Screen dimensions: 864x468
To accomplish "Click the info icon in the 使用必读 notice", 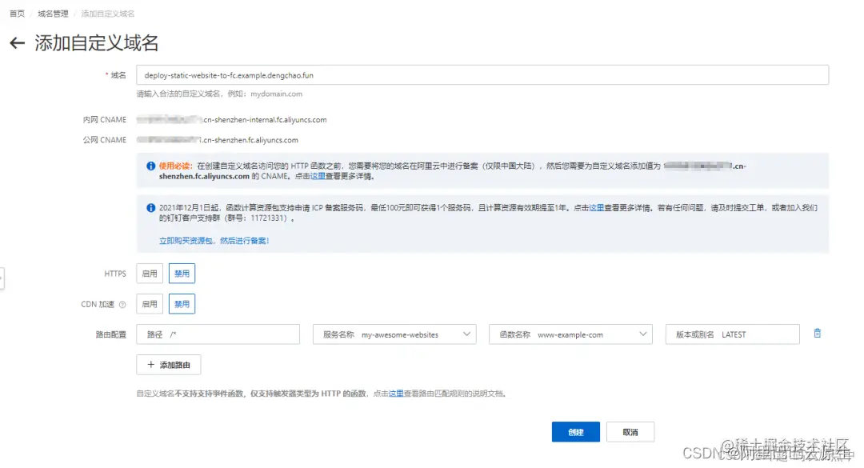I will [x=152, y=164].
